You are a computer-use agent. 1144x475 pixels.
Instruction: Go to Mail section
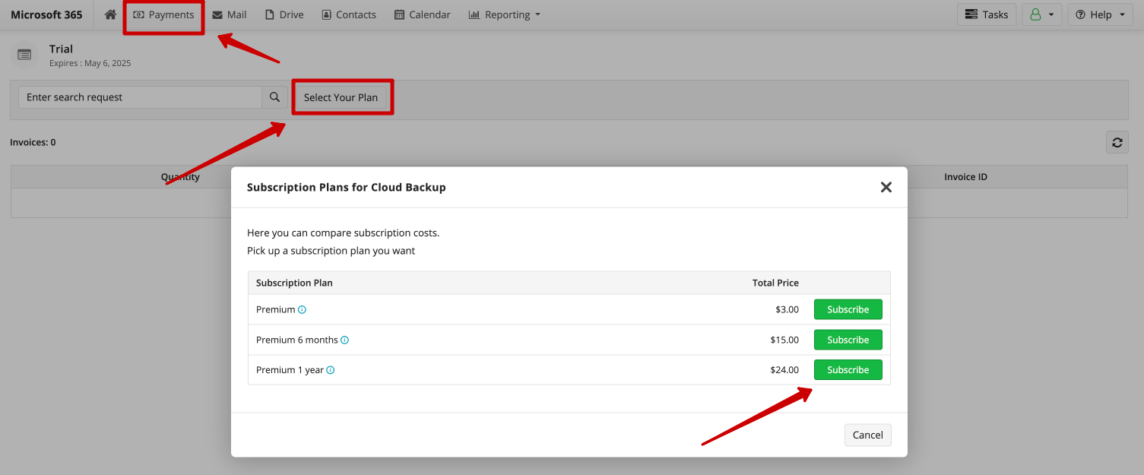tap(230, 14)
